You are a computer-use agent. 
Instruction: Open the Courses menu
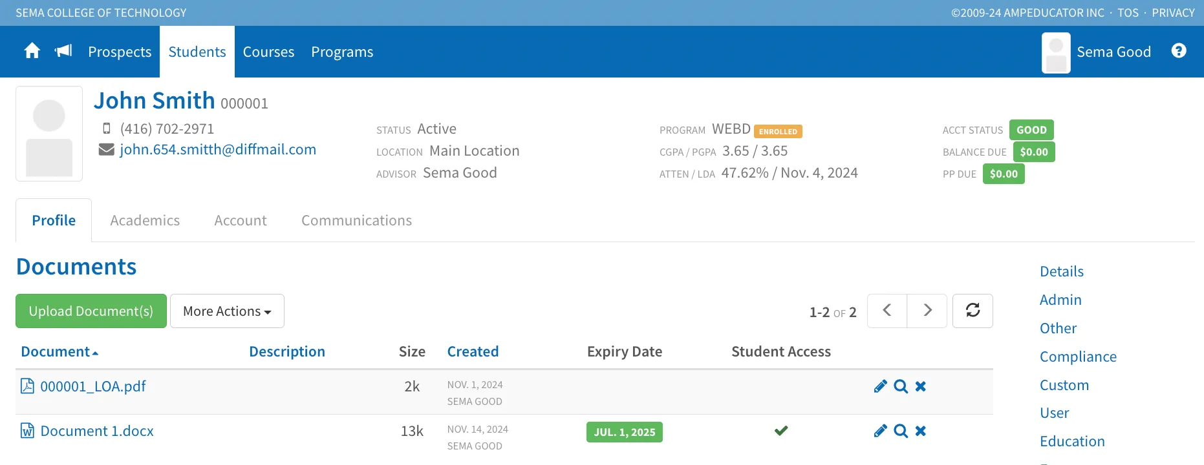(268, 52)
